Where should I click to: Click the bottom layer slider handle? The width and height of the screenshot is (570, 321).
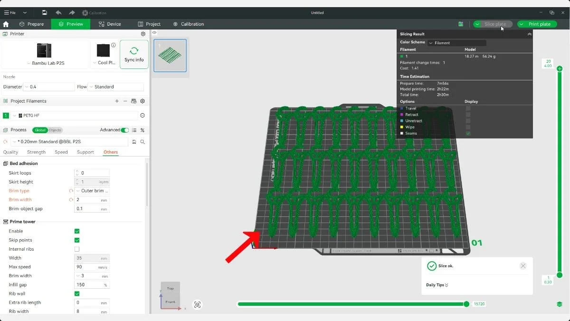[x=560, y=275]
